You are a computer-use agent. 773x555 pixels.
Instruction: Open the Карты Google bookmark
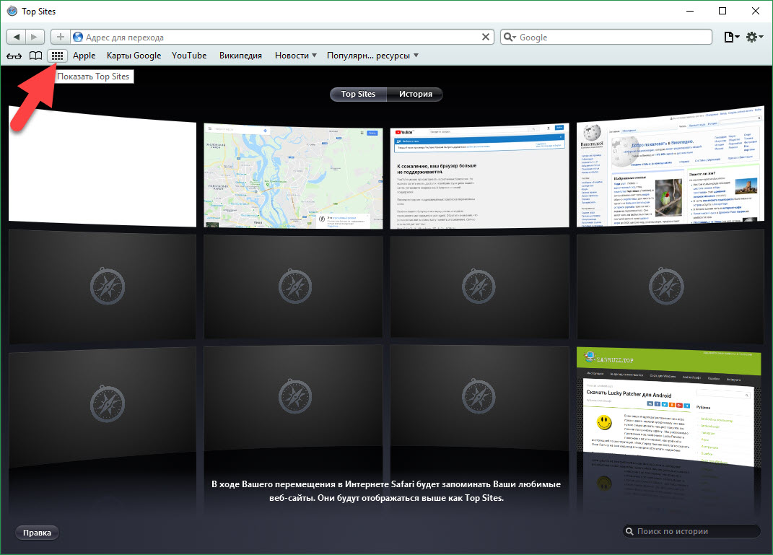click(134, 56)
